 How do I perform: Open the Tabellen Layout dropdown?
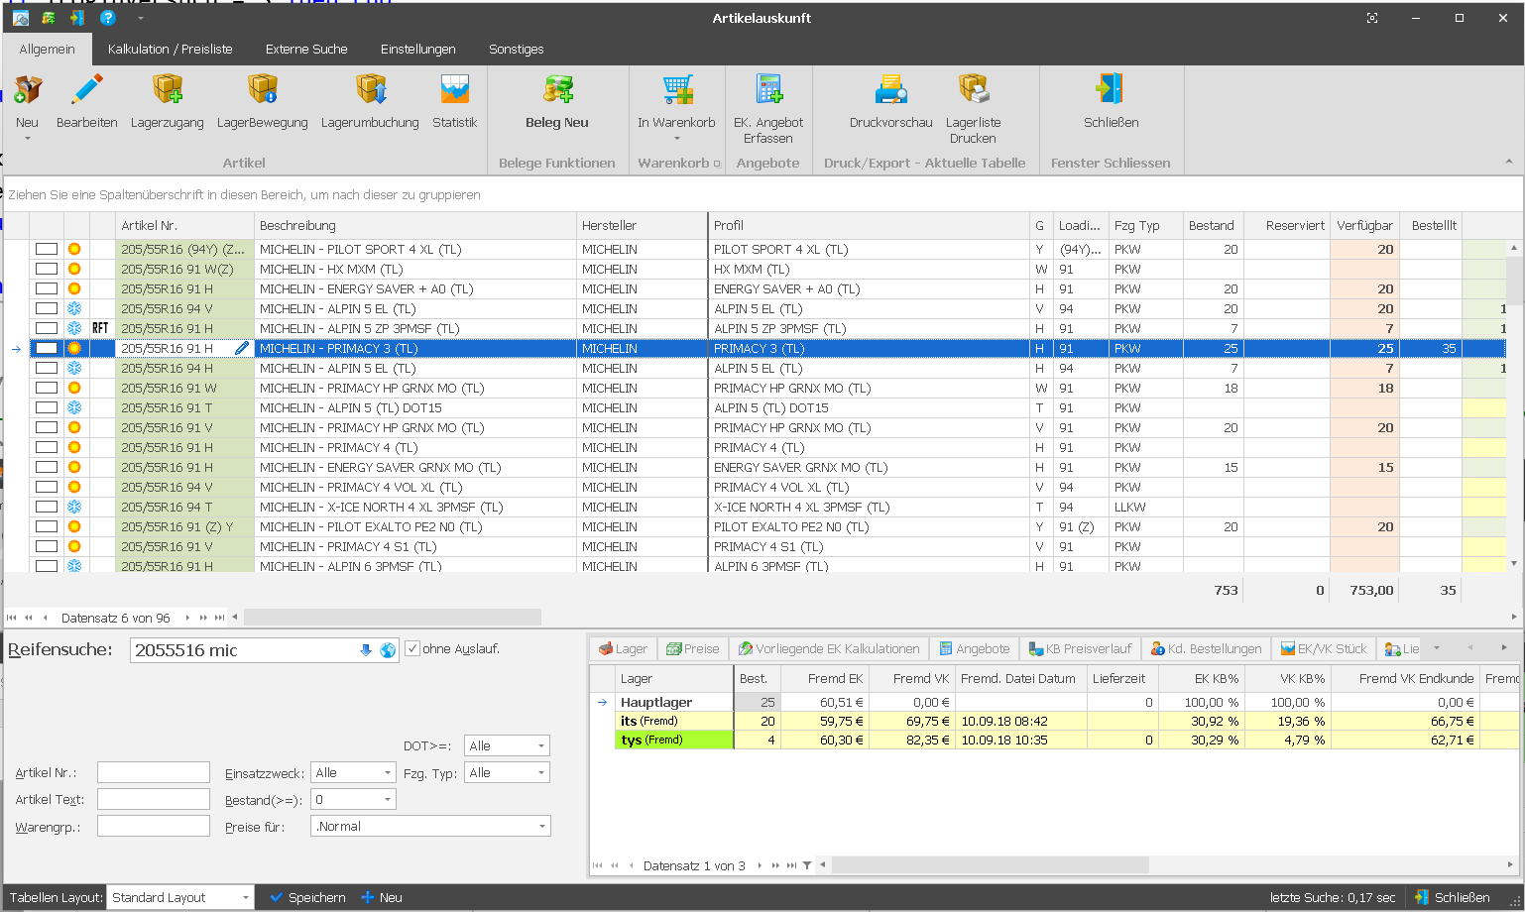pos(245,898)
